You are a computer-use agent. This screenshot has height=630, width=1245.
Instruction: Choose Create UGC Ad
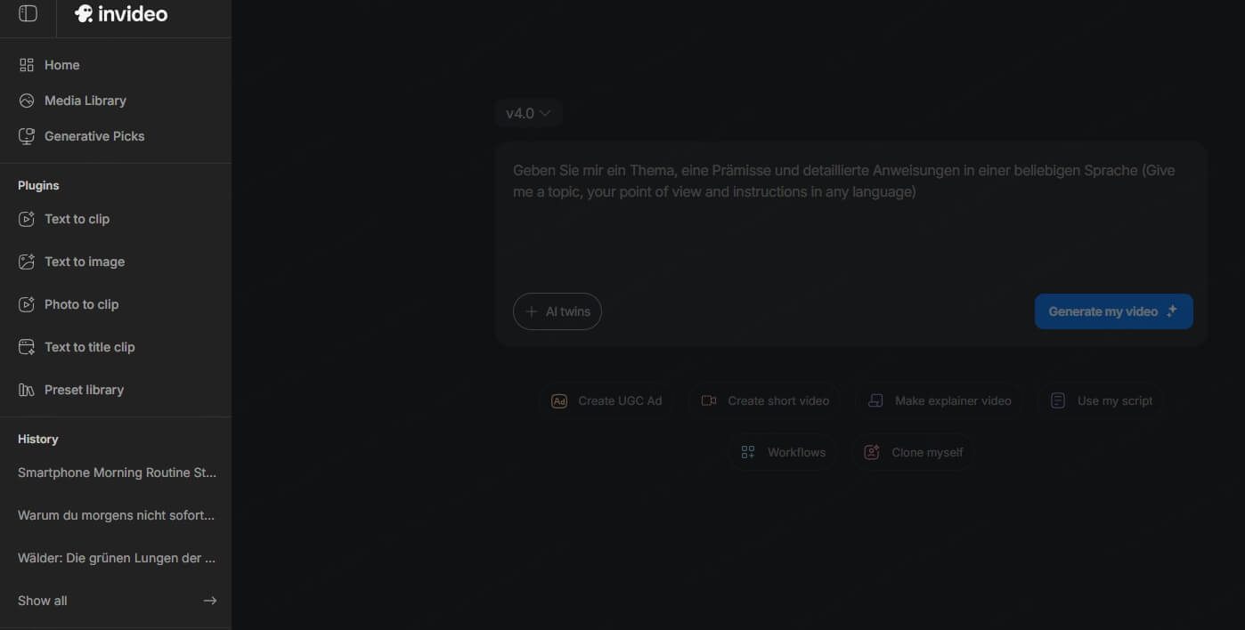tap(607, 400)
